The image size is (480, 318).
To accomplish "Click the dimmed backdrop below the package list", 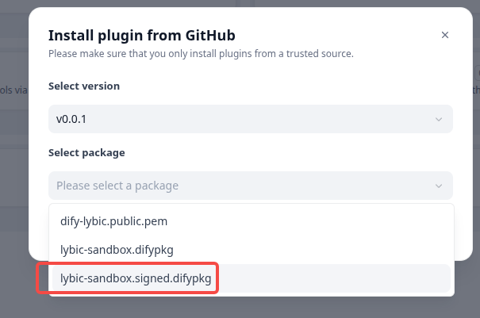I will tap(238, 308).
